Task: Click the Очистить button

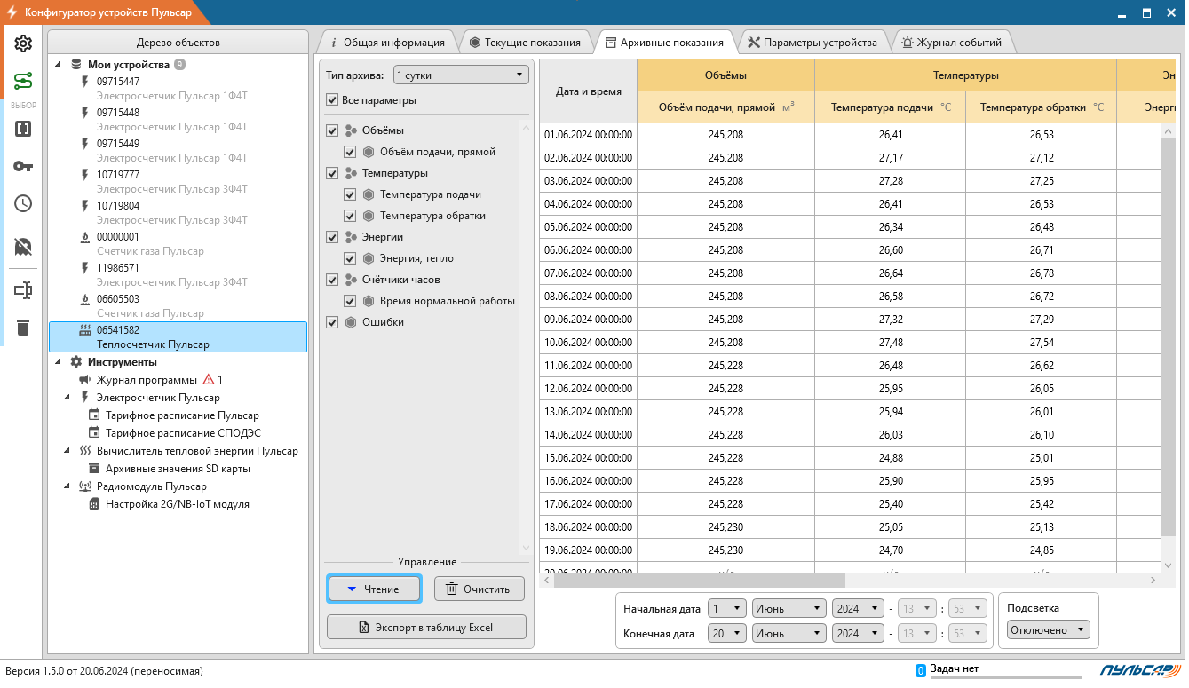Action: point(480,589)
